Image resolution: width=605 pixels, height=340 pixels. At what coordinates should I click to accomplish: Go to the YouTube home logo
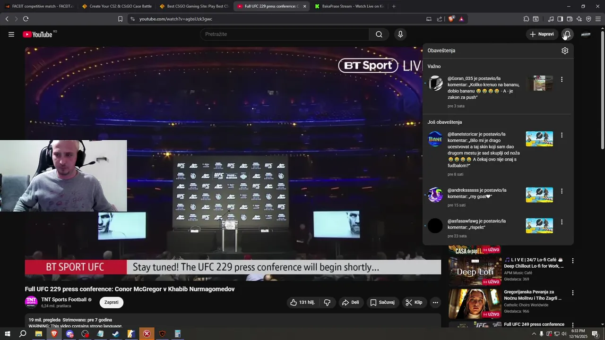click(x=37, y=34)
